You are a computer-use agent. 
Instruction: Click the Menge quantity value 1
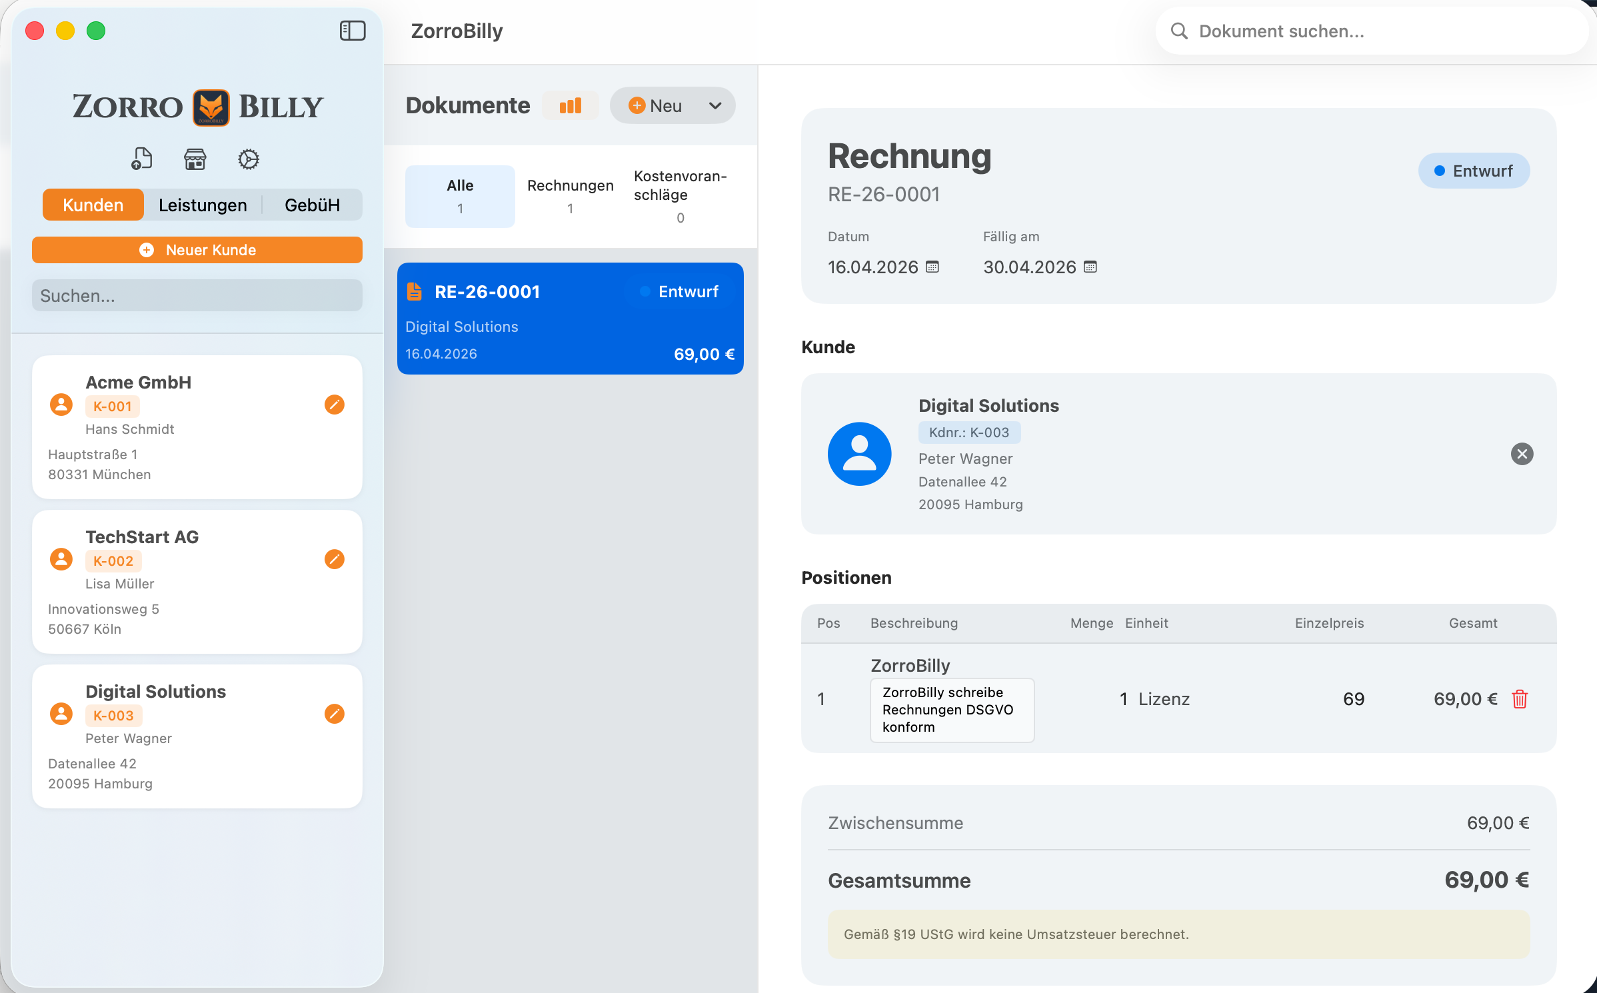[1124, 699]
